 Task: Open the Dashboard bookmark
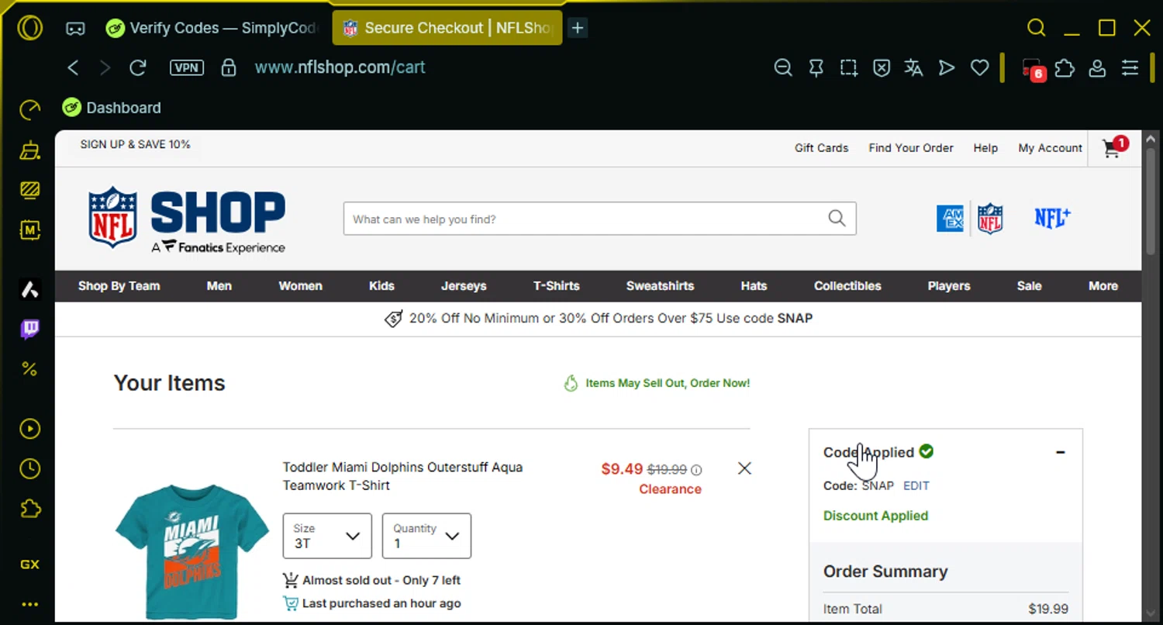point(112,108)
